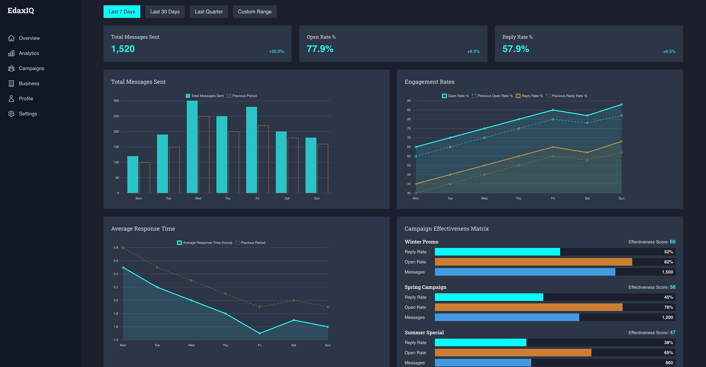Click the Wed cyan bar in messages chart
The image size is (706, 367).
[x=192, y=147]
